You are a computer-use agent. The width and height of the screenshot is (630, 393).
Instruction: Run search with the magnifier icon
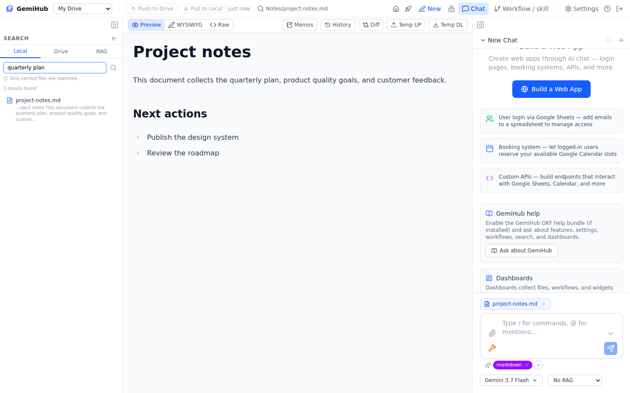click(113, 68)
